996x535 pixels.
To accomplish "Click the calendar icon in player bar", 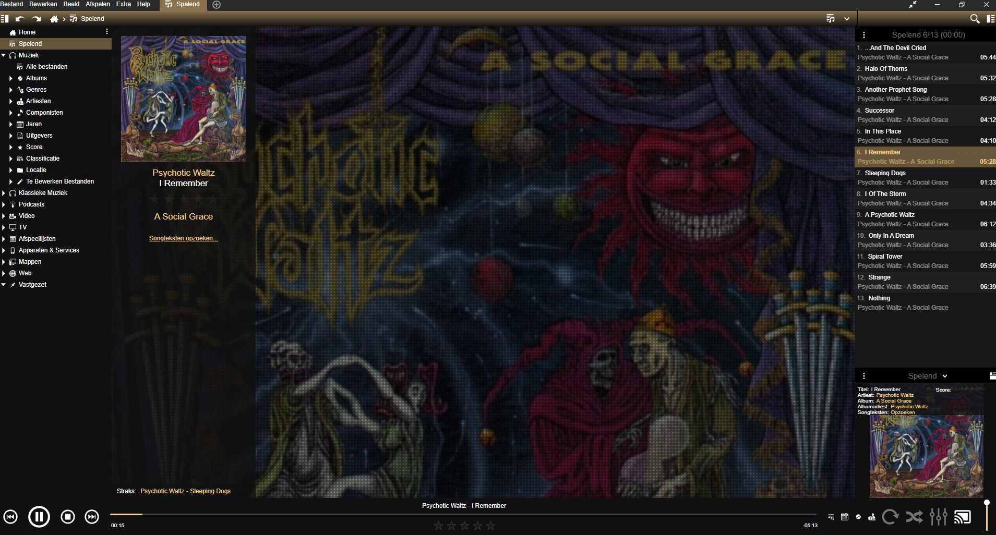I will [x=845, y=517].
